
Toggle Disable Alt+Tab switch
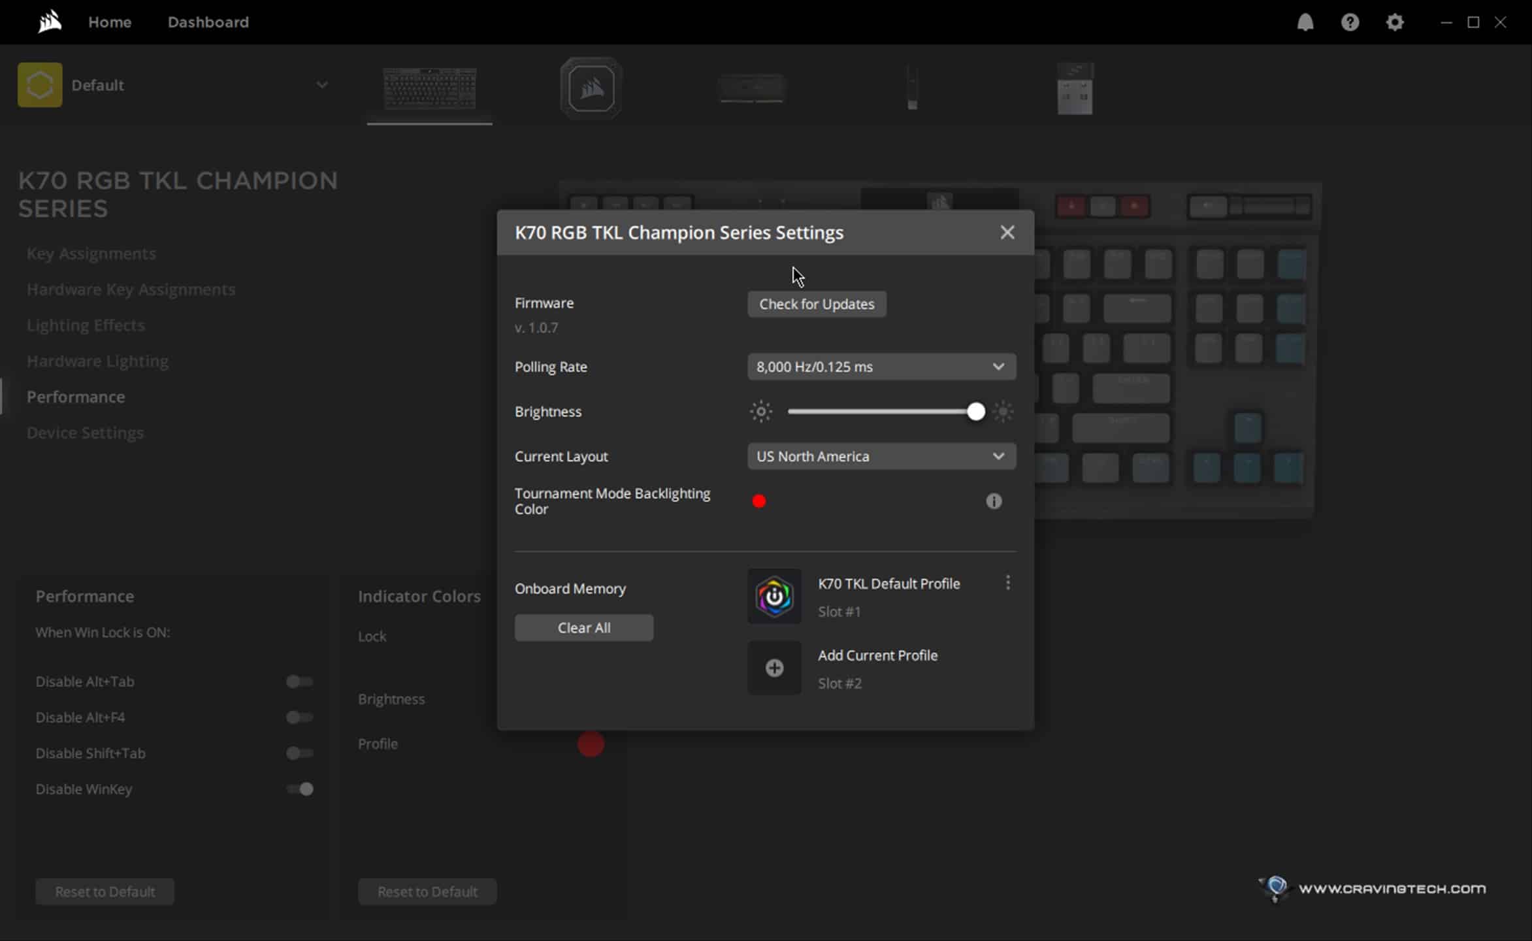coord(300,682)
